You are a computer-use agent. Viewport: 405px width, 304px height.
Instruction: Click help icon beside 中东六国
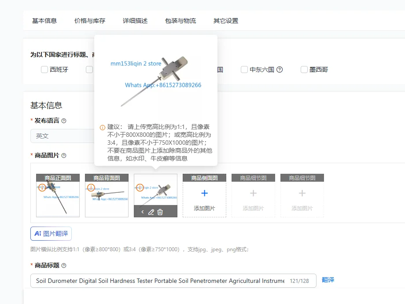(x=280, y=70)
